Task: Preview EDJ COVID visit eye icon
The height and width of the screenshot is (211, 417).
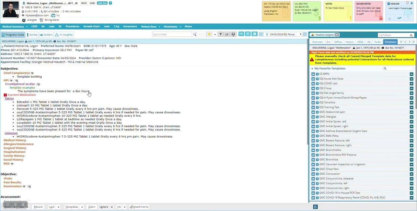Action: pos(411,83)
